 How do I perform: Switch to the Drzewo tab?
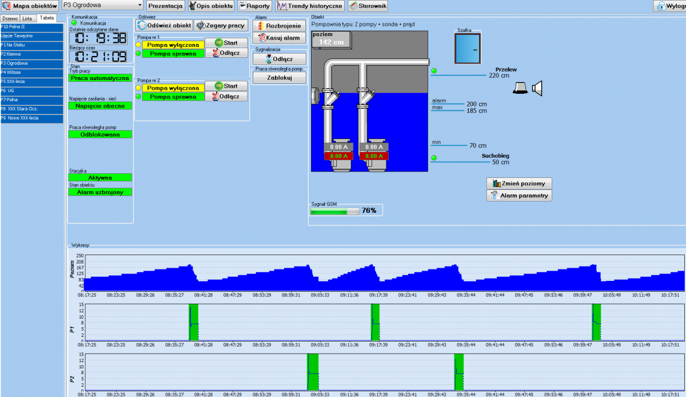(10, 18)
